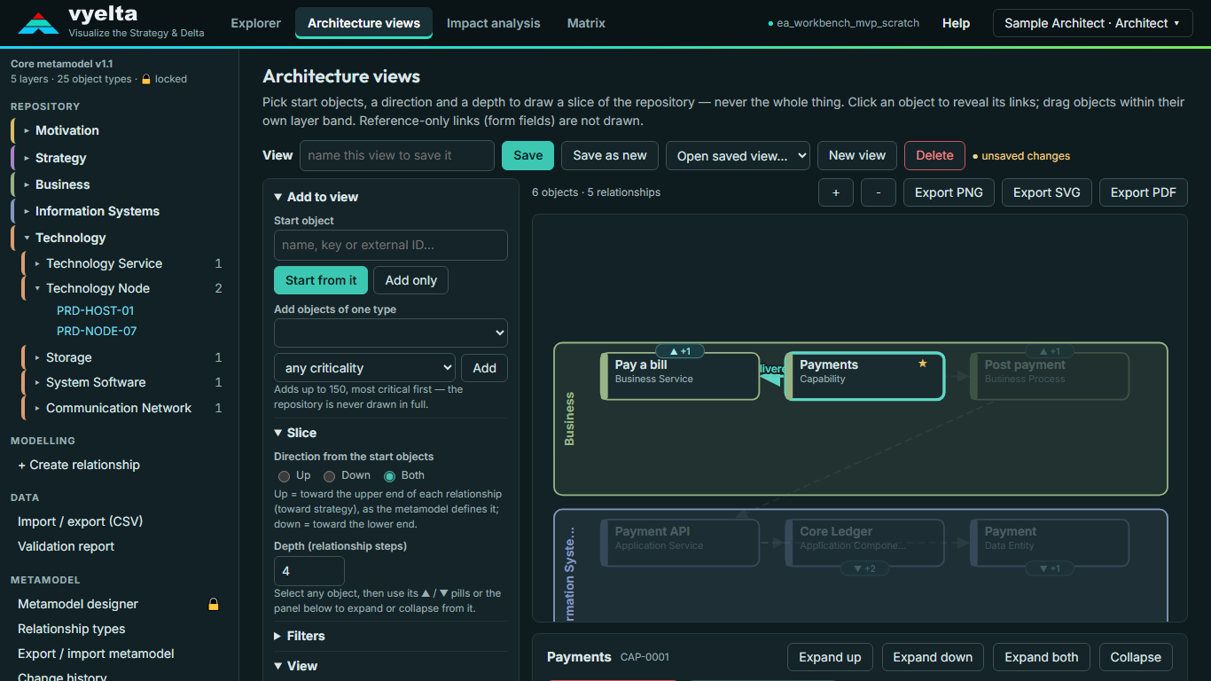Toggle the View section in side panel
Screen dimensions: 1211x681
pyautogui.click(x=296, y=666)
